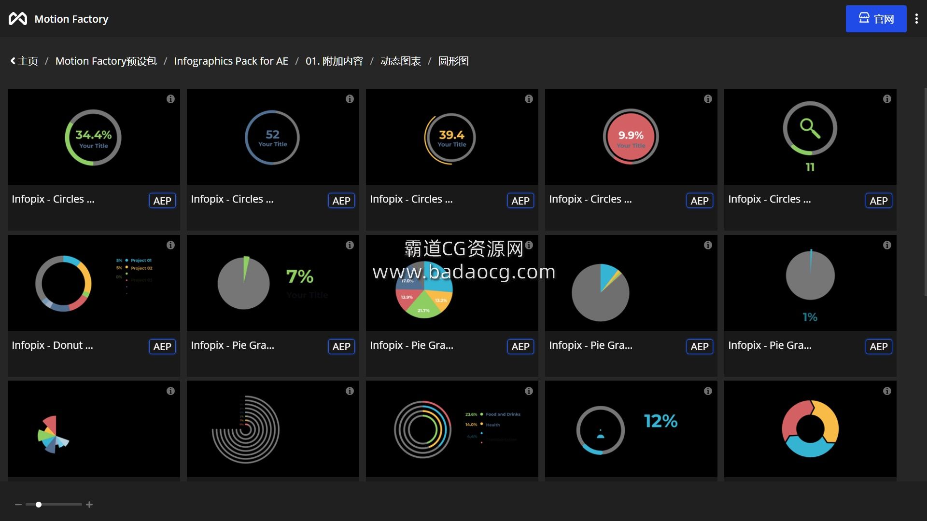Show info for the three-segment donut card

coord(887,391)
